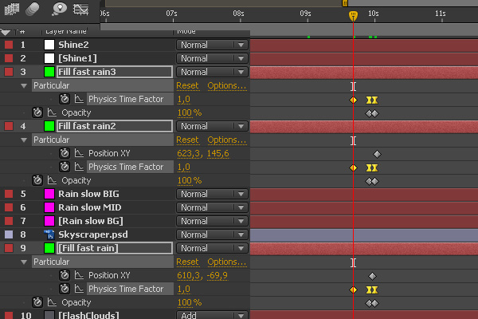Viewport: 478px width, 319px height.
Task: Toggle stopwatch for layer 9 Physics Time Factor
Action: coord(65,289)
